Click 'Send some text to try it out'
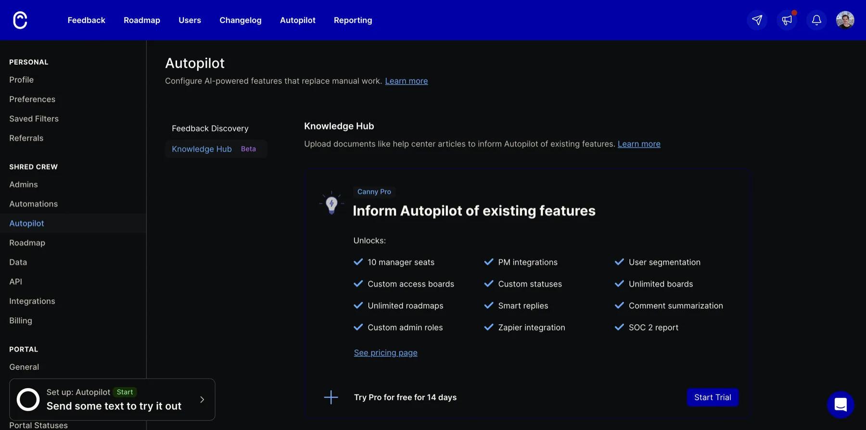The image size is (866, 430). coord(114,406)
